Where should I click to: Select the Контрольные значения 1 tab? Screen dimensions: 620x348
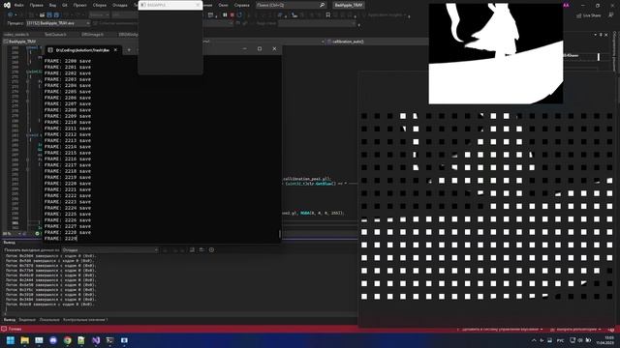[85, 320]
